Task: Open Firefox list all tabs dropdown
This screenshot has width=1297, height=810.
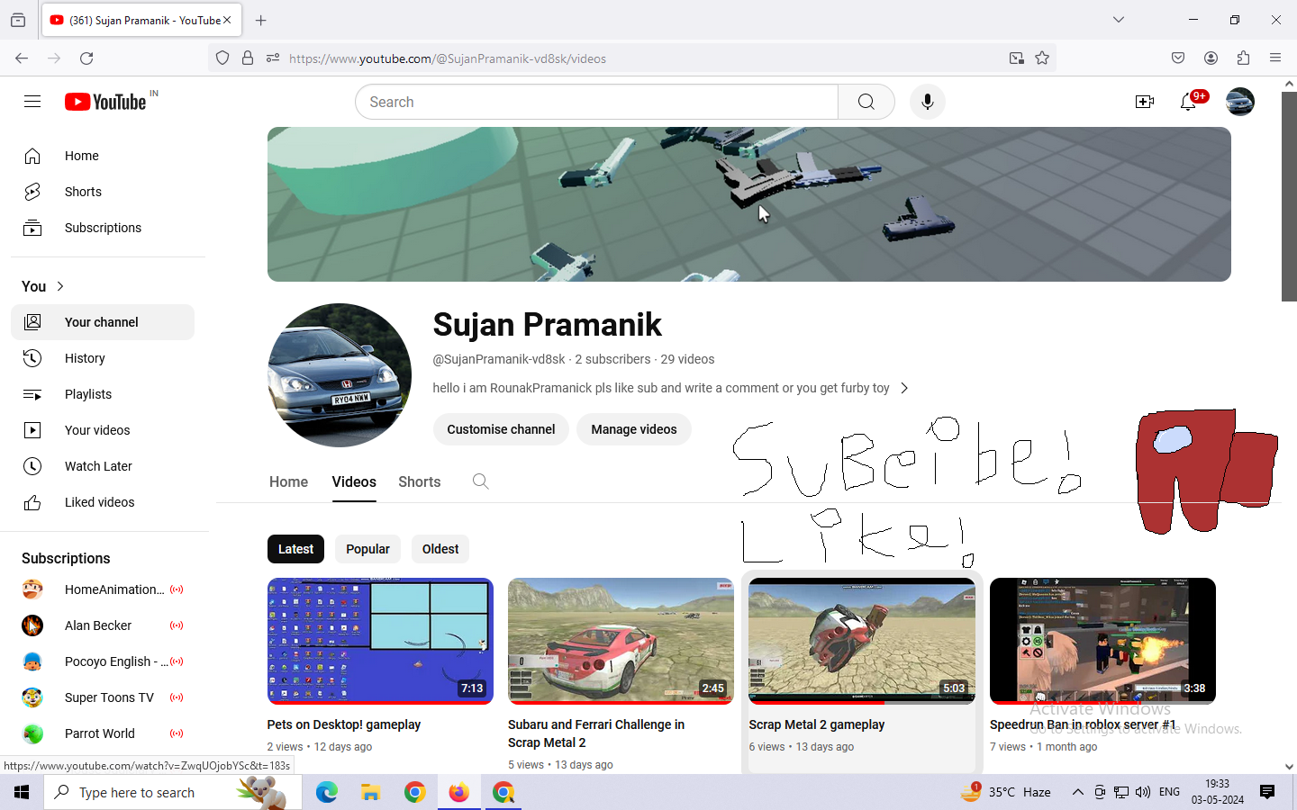Action: tap(1119, 20)
